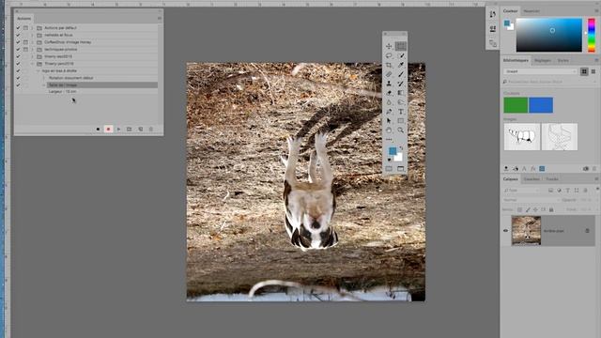Toggle Quick Mask mode at toolbox bottom
The image size is (601, 338).
click(x=389, y=169)
